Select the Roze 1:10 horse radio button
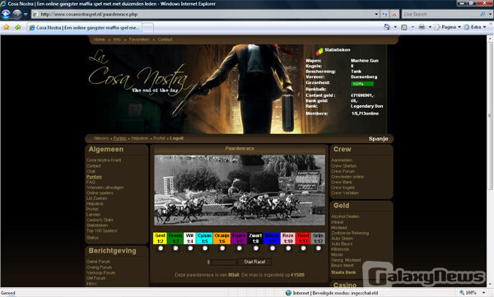 click(x=288, y=248)
